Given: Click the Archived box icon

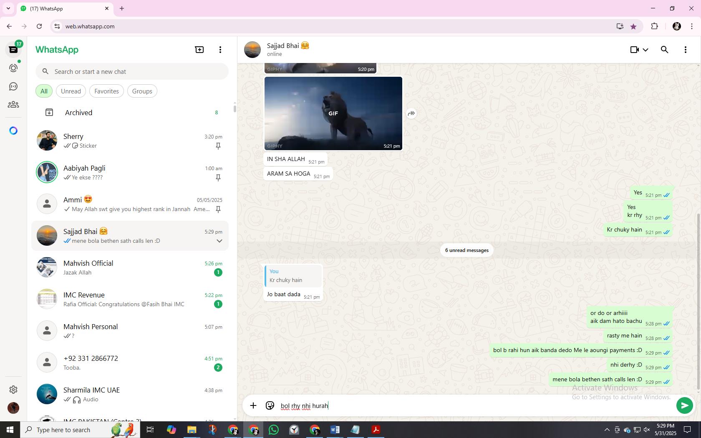Looking at the screenshot, I should 49,112.
